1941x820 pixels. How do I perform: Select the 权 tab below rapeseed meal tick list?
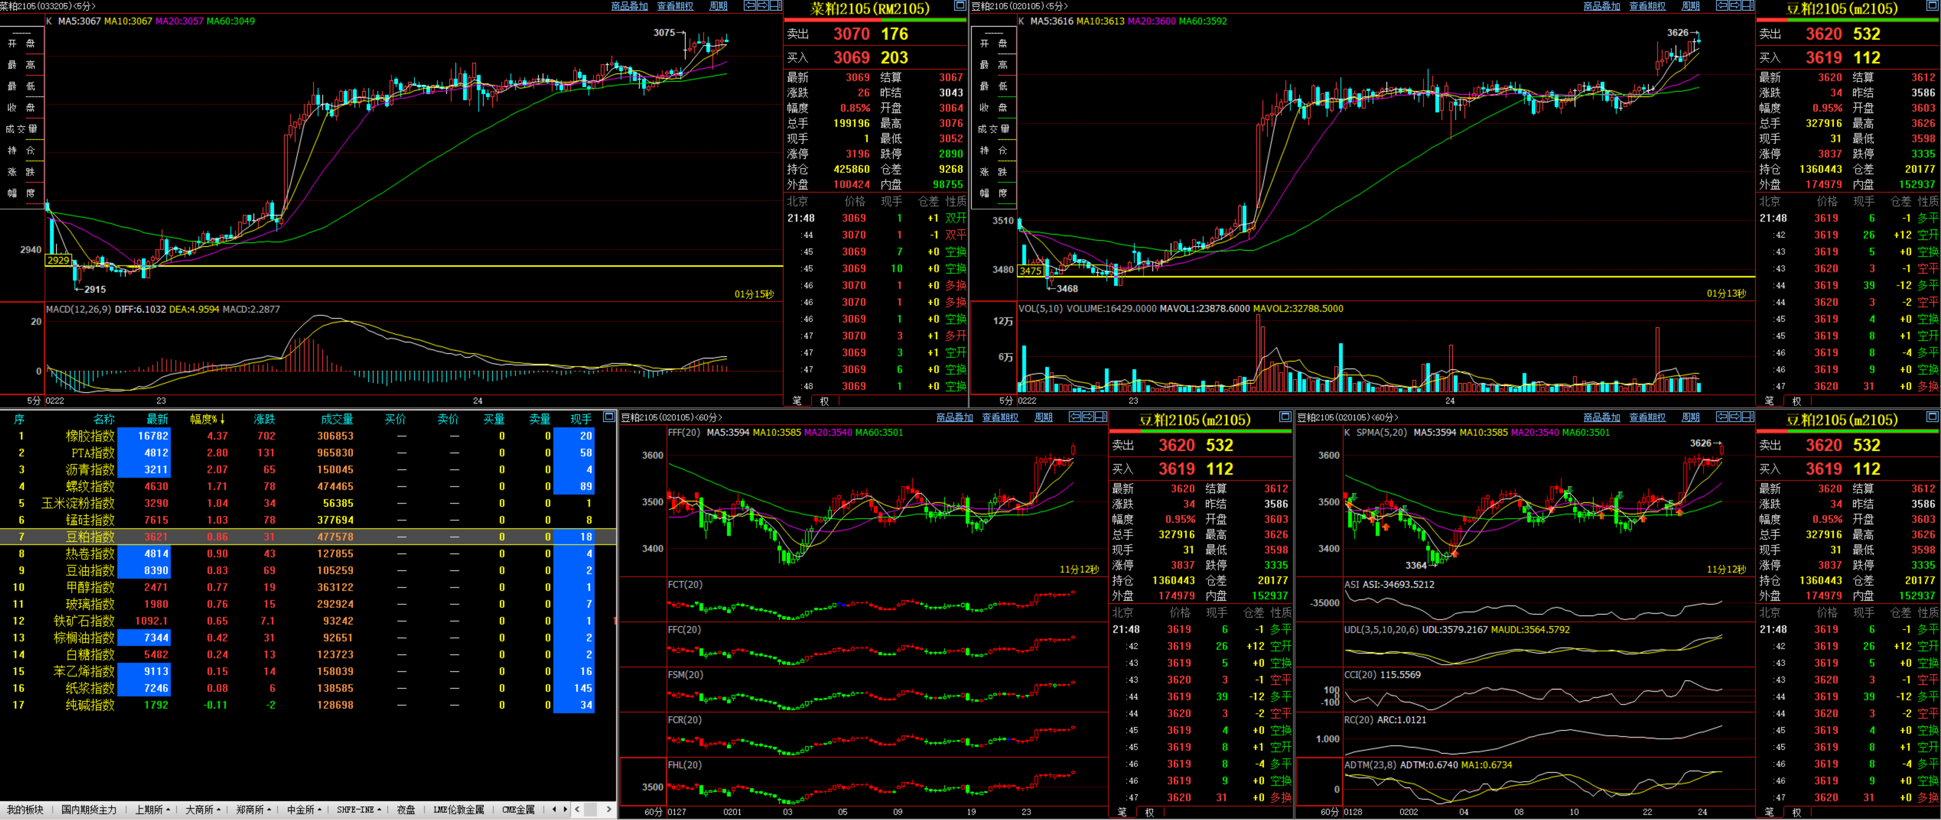(824, 402)
